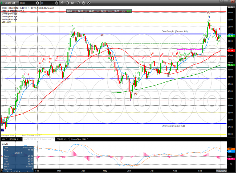Select the pencil drawing tools icon
Image resolution: width=236 pixels, height=173 pixels.
point(62,3)
